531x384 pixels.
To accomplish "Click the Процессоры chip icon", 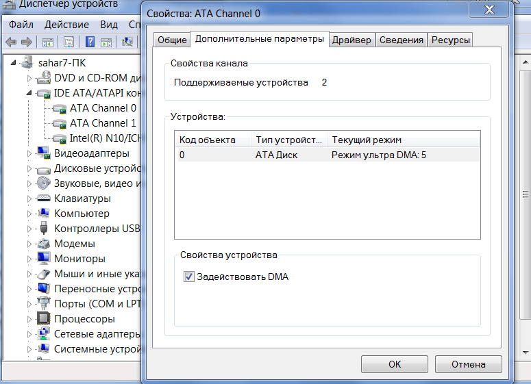I will click(43, 319).
